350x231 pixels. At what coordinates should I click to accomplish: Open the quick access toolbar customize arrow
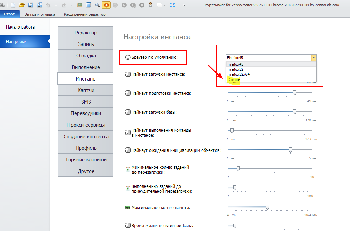[x=184, y=5]
